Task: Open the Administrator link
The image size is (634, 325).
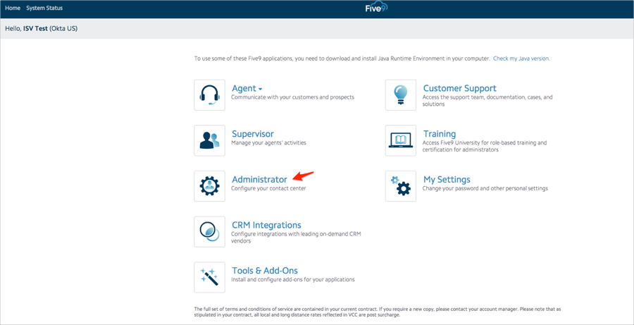Action: coord(259,180)
